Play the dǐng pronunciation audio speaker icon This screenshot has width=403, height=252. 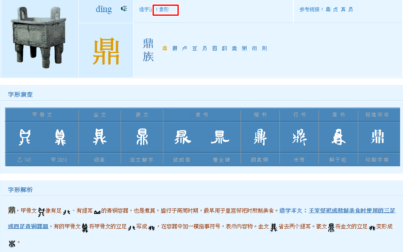(x=124, y=9)
